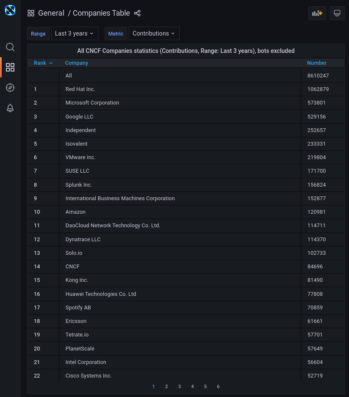Select the PlanetScale company cell

pyautogui.click(x=180, y=349)
